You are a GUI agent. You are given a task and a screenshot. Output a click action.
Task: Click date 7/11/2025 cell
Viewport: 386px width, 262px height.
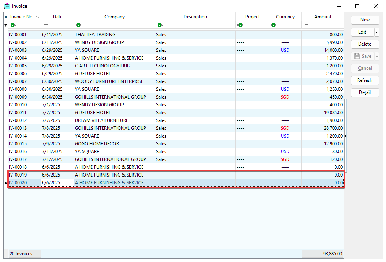(x=52, y=152)
